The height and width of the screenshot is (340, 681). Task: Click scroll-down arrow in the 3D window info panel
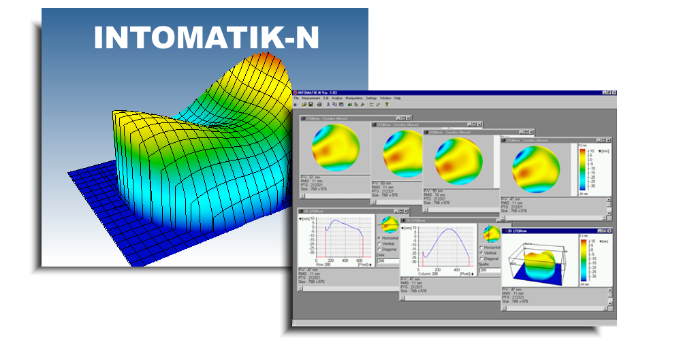(x=609, y=303)
